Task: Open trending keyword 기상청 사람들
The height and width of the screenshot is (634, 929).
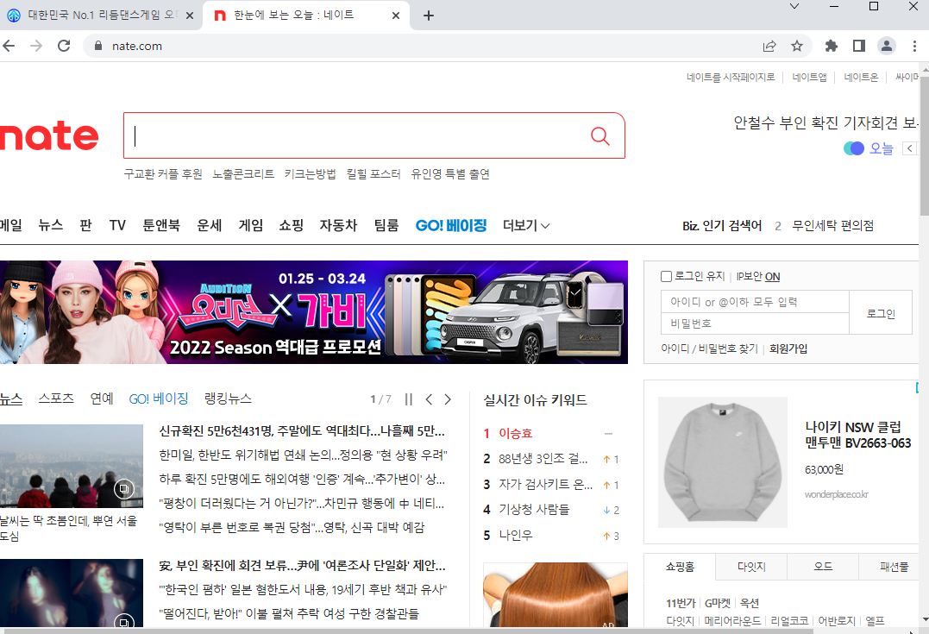Action: (x=534, y=510)
